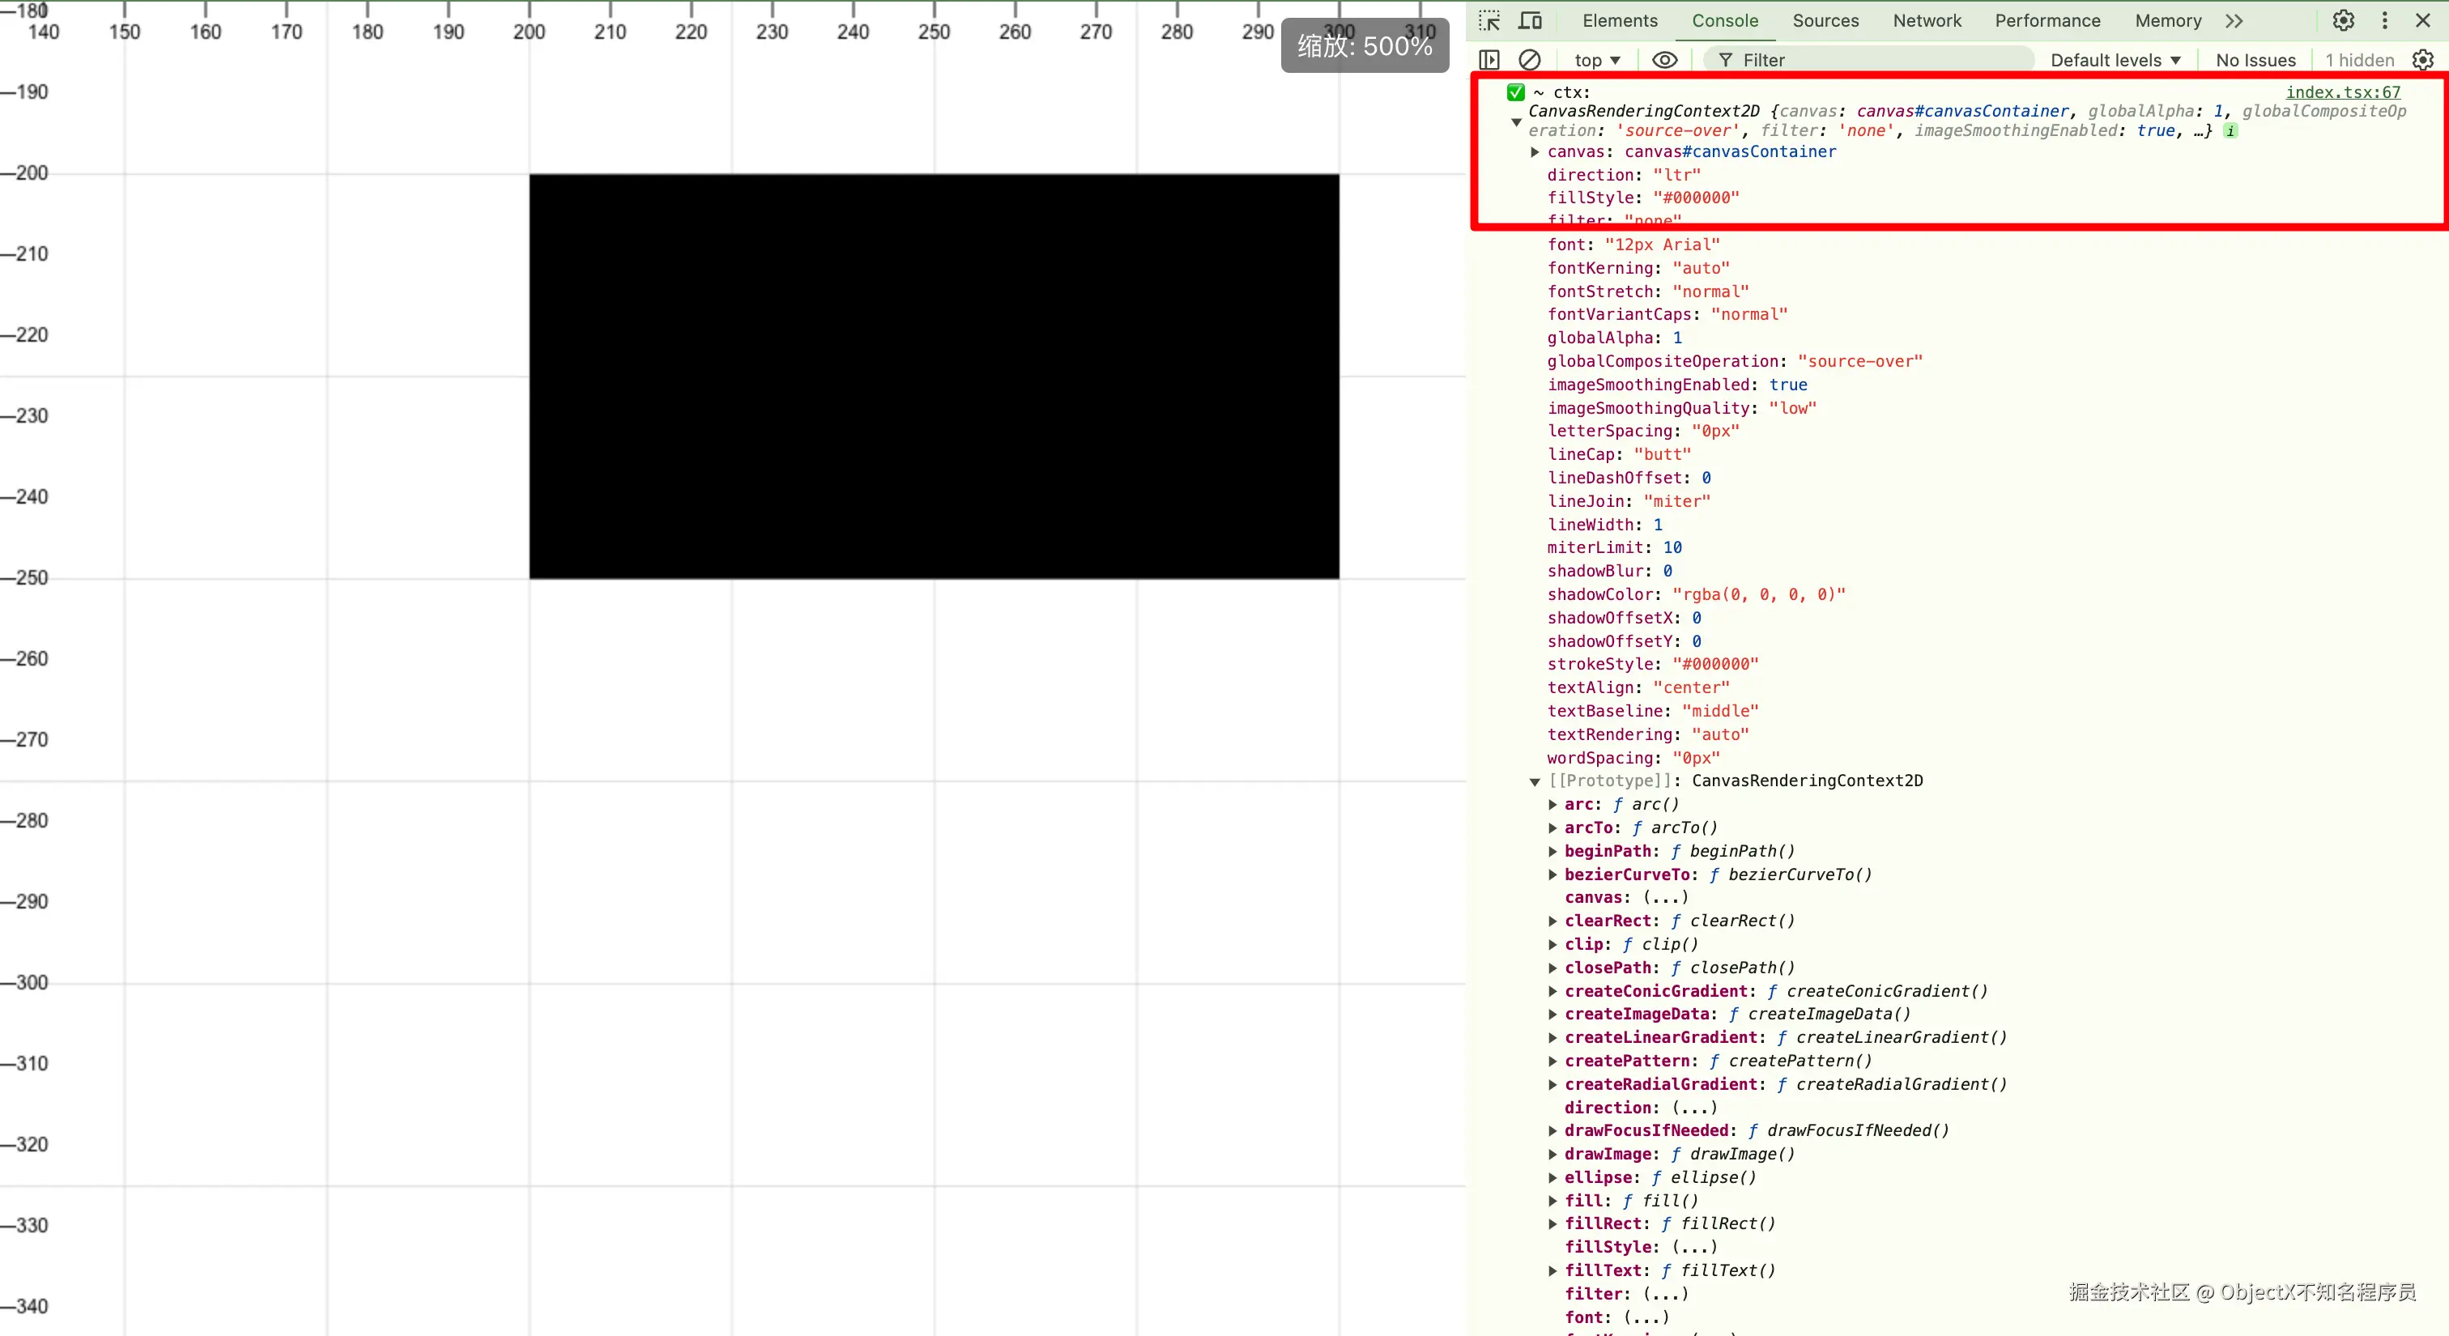Open the Default levels dropdown
2449x1336 pixels.
tap(2115, 60)
